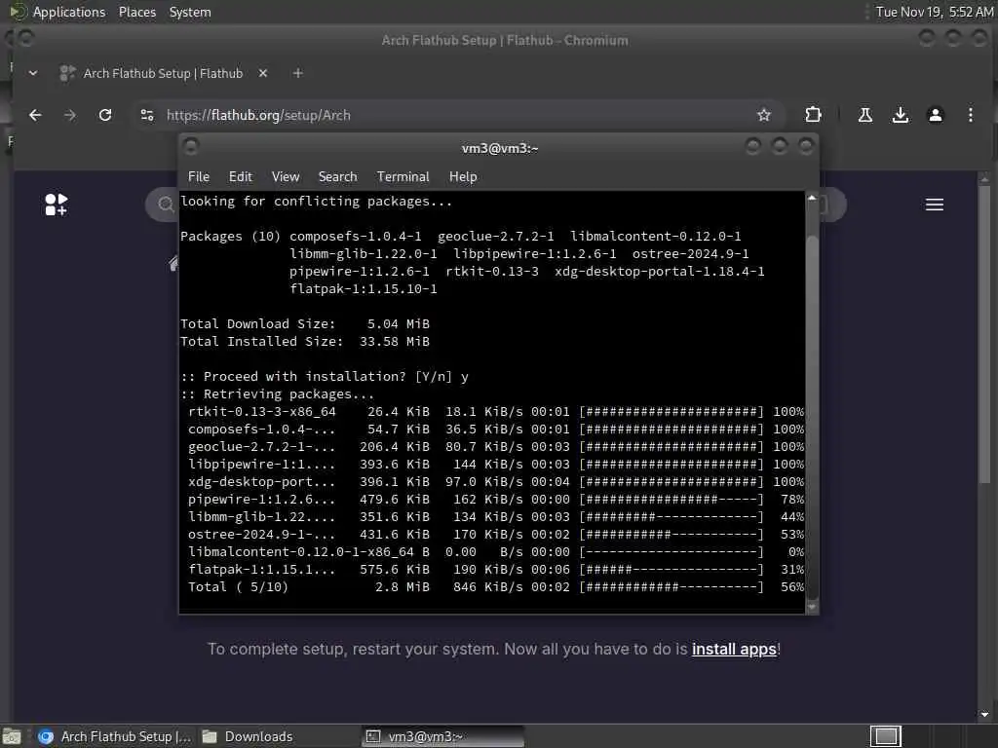Click the 'looking for conflicting packages' line
The height and width of the screenshot is (748, 998).
click(x=317, y=202)
